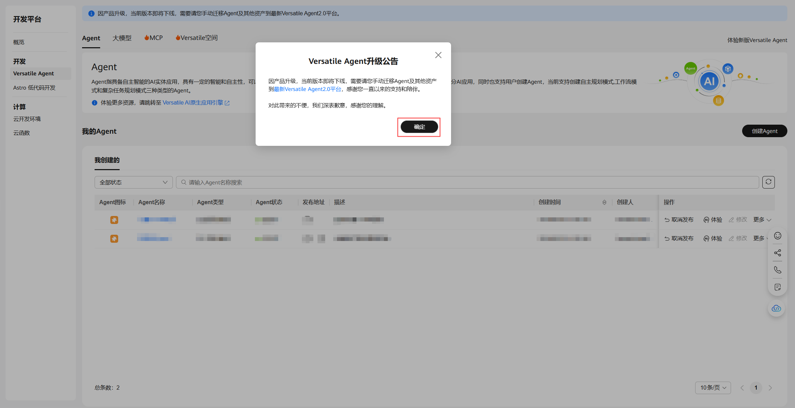Open the 最新Versatile Agent2.0平台 link
This screenshot has height=408, width=795.
click(307, 89)
